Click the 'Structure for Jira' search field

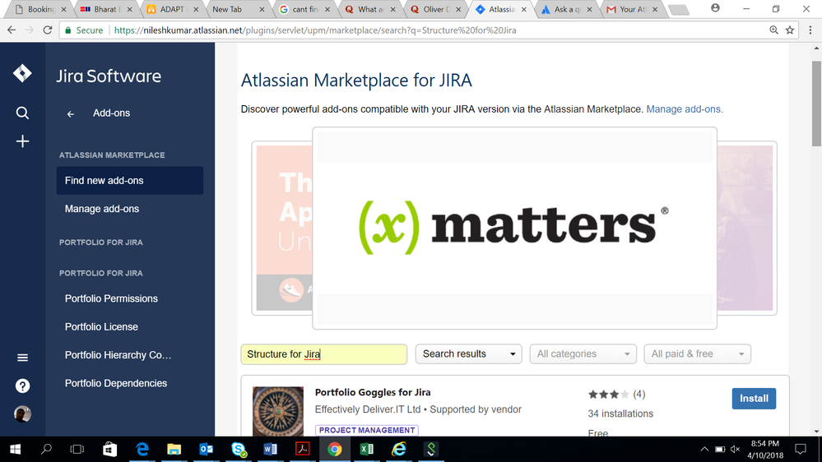(x=324, y=354)
